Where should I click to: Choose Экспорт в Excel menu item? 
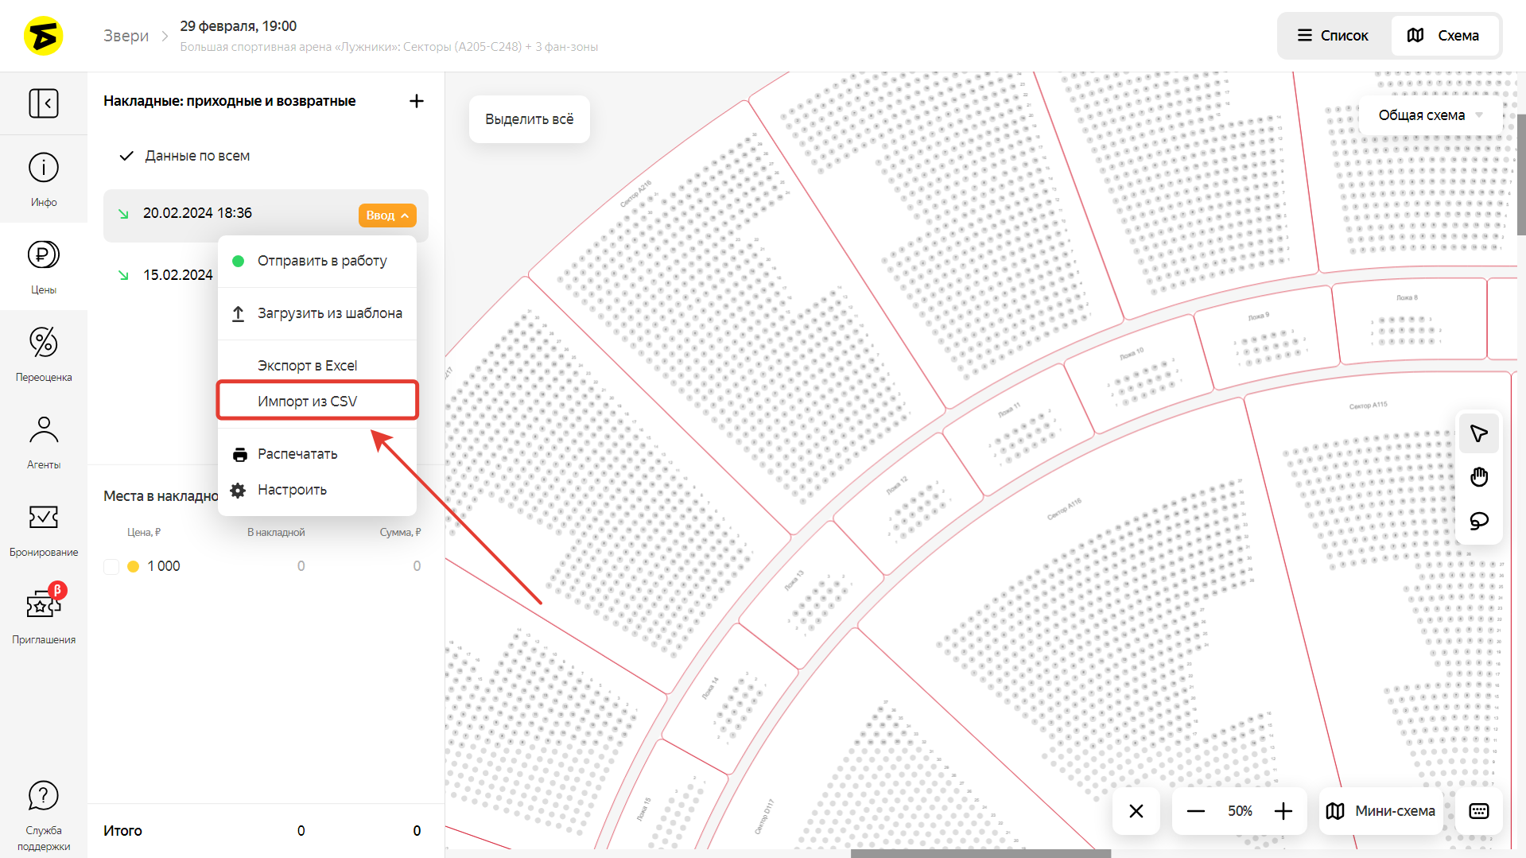(307, 366)
